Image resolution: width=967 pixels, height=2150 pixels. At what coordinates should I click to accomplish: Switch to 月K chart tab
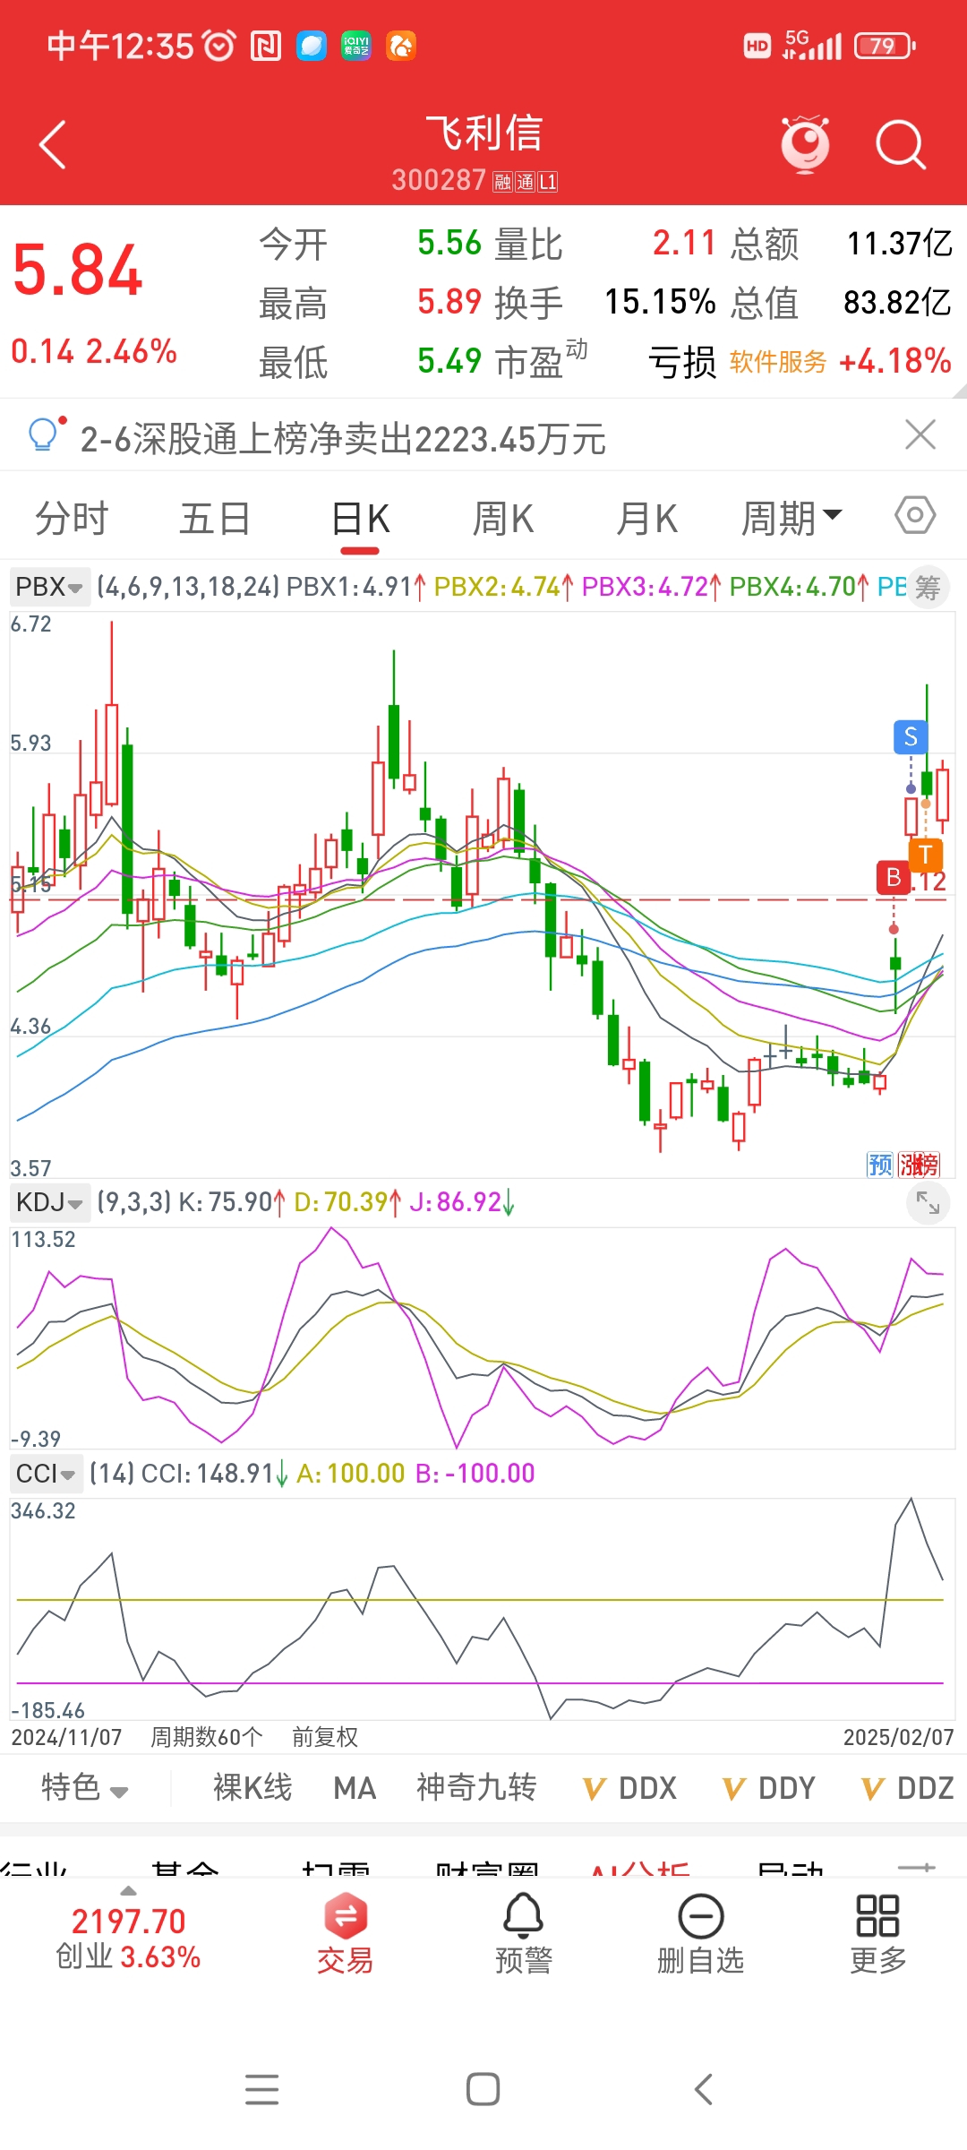[x=646, y=518]
